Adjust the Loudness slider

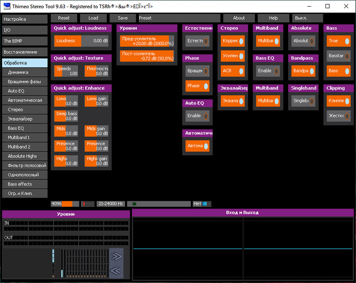pyautogui.click(x=82, y=41)
